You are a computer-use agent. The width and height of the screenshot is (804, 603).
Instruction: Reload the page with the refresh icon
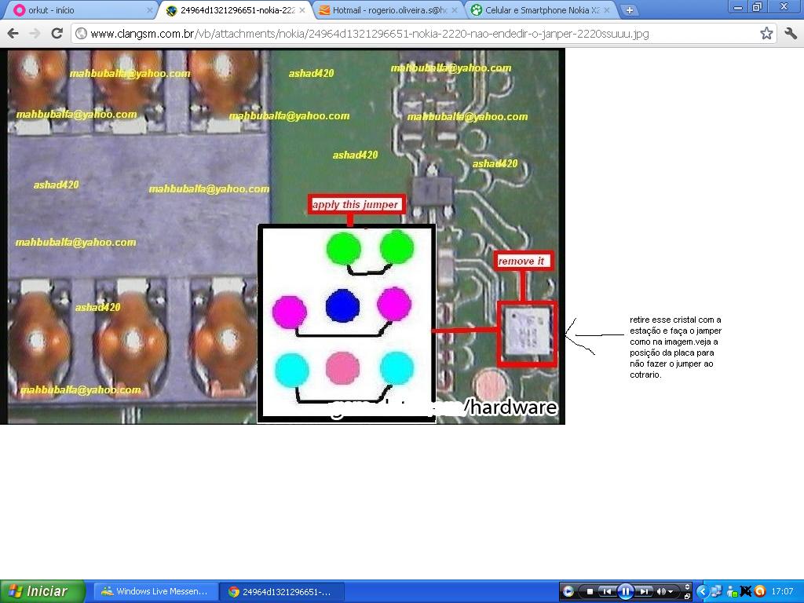click(x=57, y=34)
